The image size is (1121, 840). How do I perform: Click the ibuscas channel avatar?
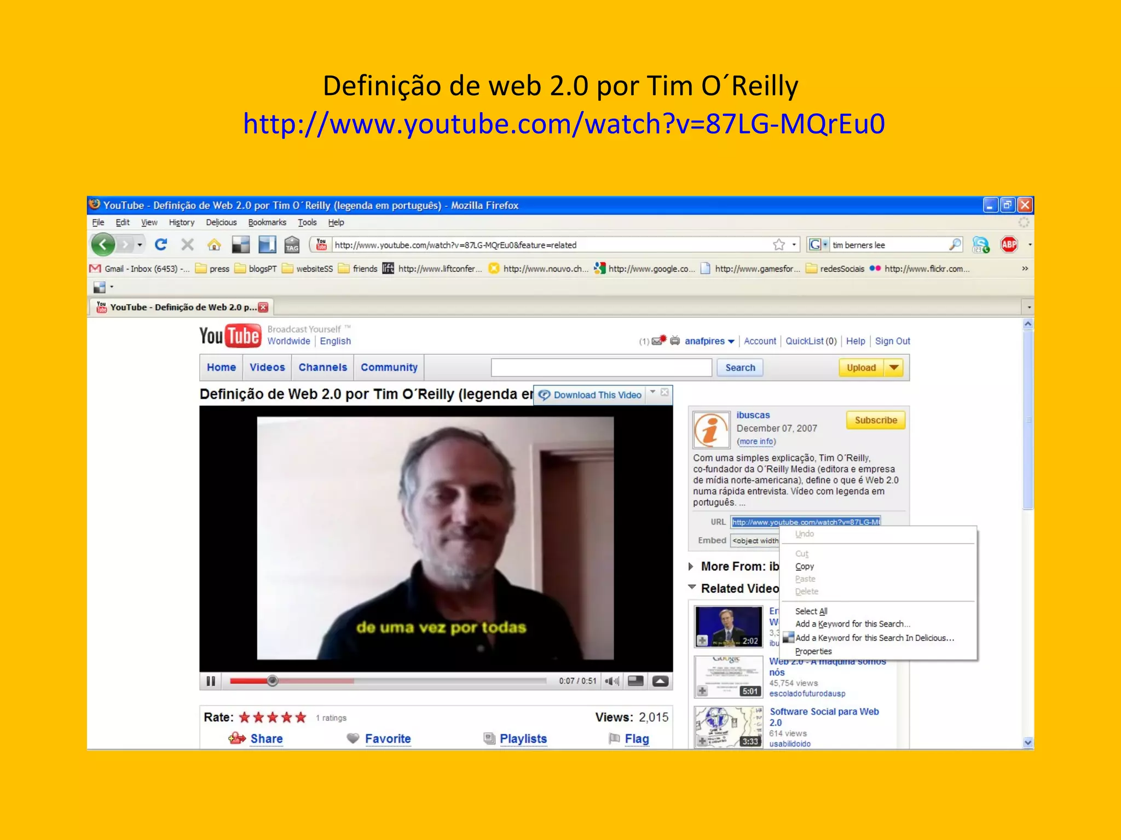(x=711, y=430)
